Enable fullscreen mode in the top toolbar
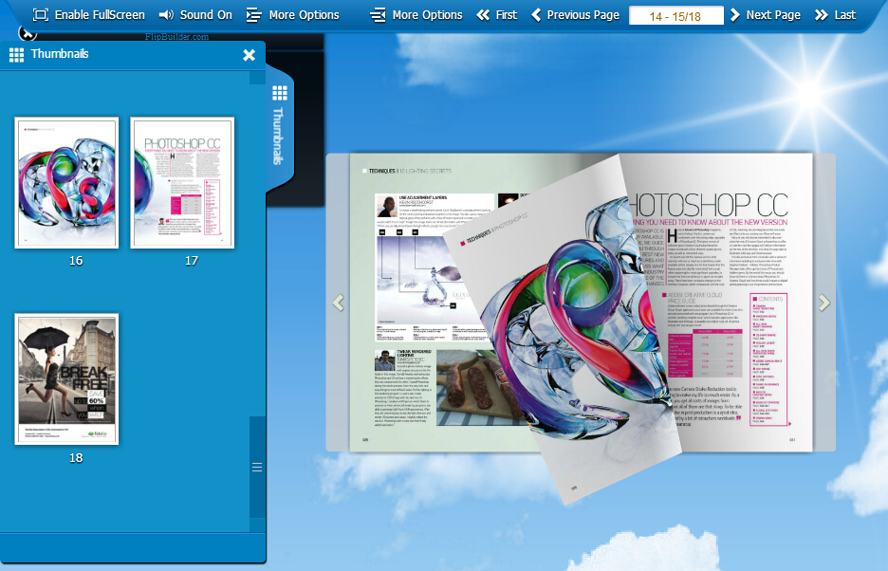The image size is (888, 571). tap(88, 14)
